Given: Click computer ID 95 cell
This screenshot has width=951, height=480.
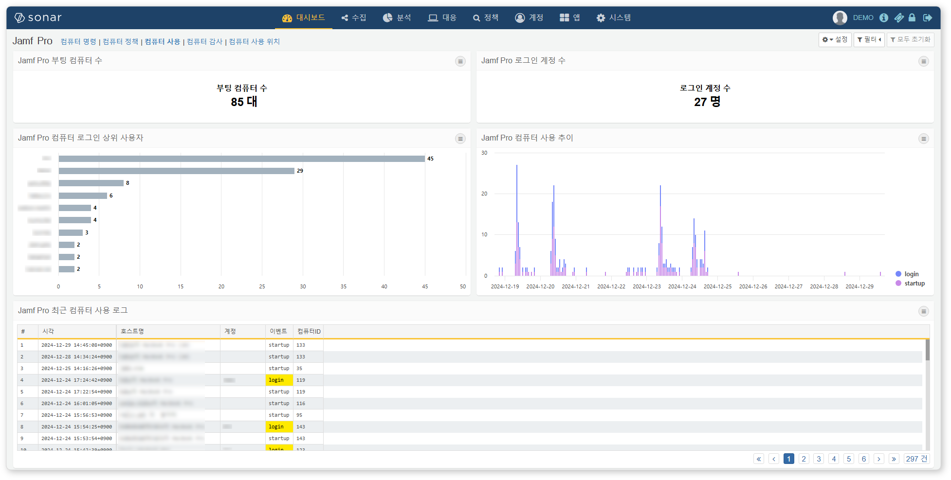Looking at the screenshot, I should [x=308, y=415].
